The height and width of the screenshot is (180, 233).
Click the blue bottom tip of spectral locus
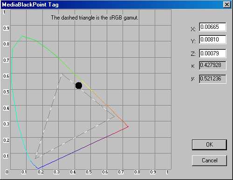click(38, 168)
